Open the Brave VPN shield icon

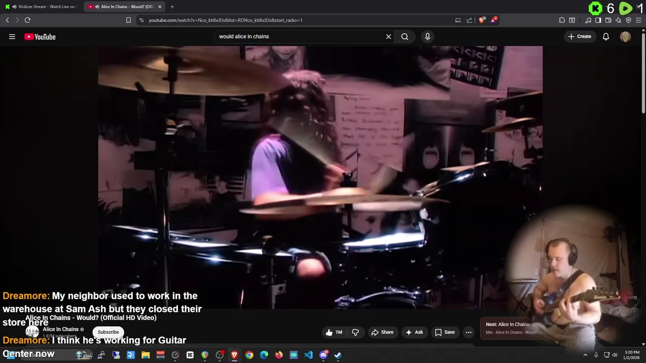(628, 20)
